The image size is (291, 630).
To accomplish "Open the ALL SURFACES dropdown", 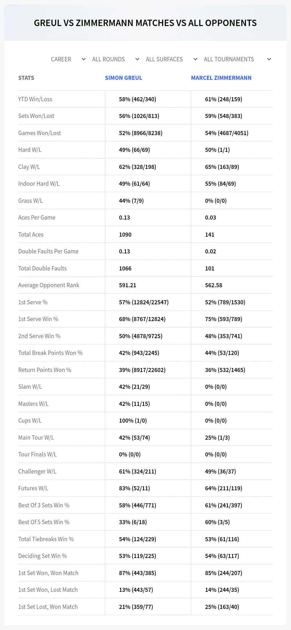I will point(172,59).
